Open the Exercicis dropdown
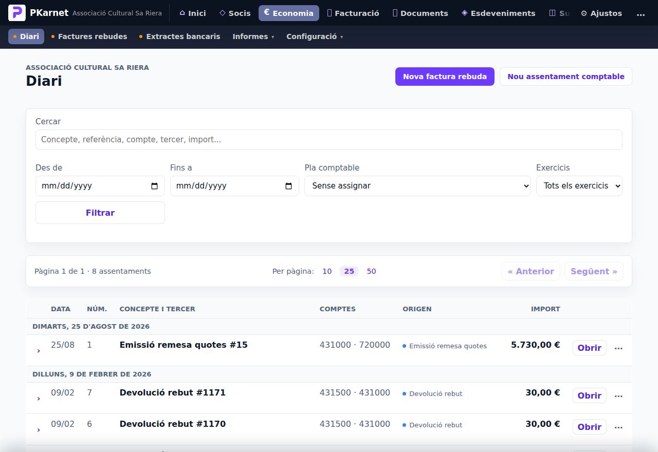 click(x=579, y=186)
